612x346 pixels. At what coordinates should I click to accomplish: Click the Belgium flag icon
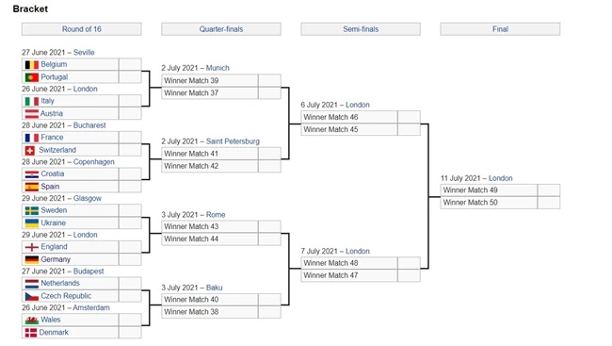(x=32, y=64)
